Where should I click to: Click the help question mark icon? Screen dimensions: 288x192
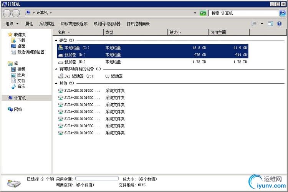click(x=279, y=24)
